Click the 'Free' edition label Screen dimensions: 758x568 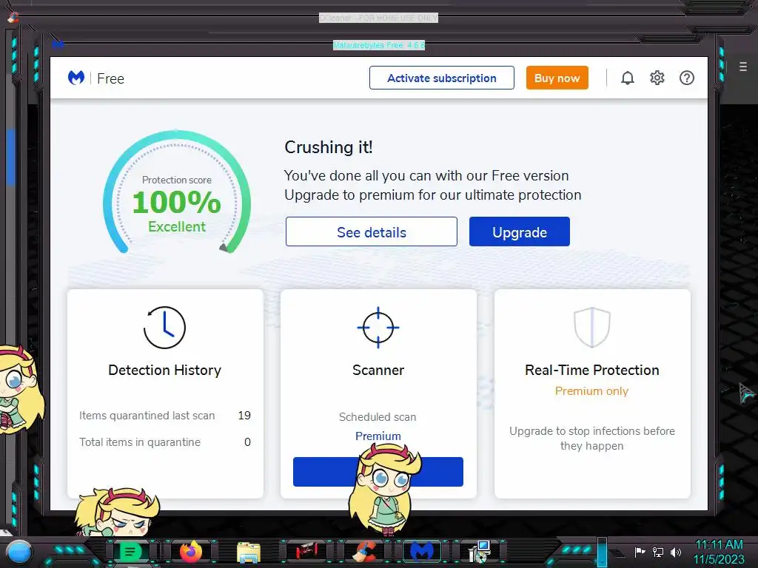tap(111, 78)
